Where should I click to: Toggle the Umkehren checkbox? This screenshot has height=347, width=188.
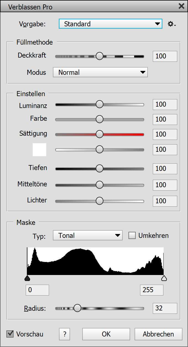(132, 236)
